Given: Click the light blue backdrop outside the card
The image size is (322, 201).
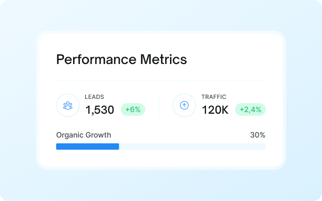Looking at the screenshot, I should (x=161, y=185).
